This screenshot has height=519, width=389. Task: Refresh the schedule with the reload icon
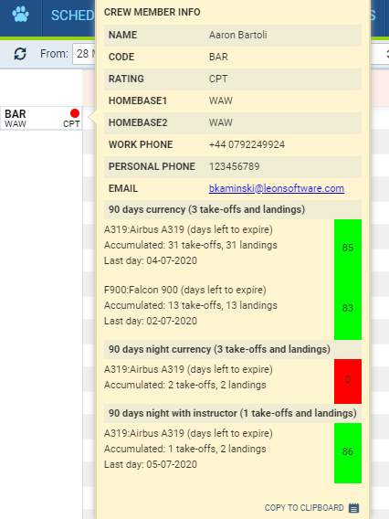[x=20, y=54]
